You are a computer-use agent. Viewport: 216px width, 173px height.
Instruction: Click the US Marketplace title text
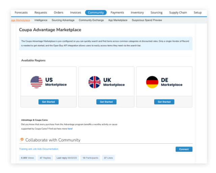tap(56, 82)
